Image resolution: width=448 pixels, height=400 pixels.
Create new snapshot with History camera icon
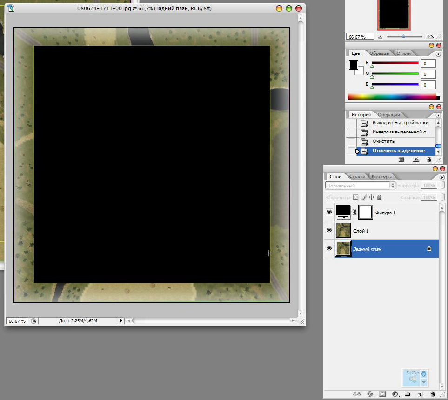(x=416, y=160)
